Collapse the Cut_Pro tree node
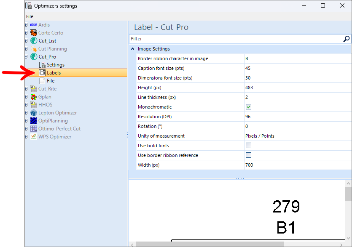This screenshot has height=247, width=352. (x=26, y=57)
